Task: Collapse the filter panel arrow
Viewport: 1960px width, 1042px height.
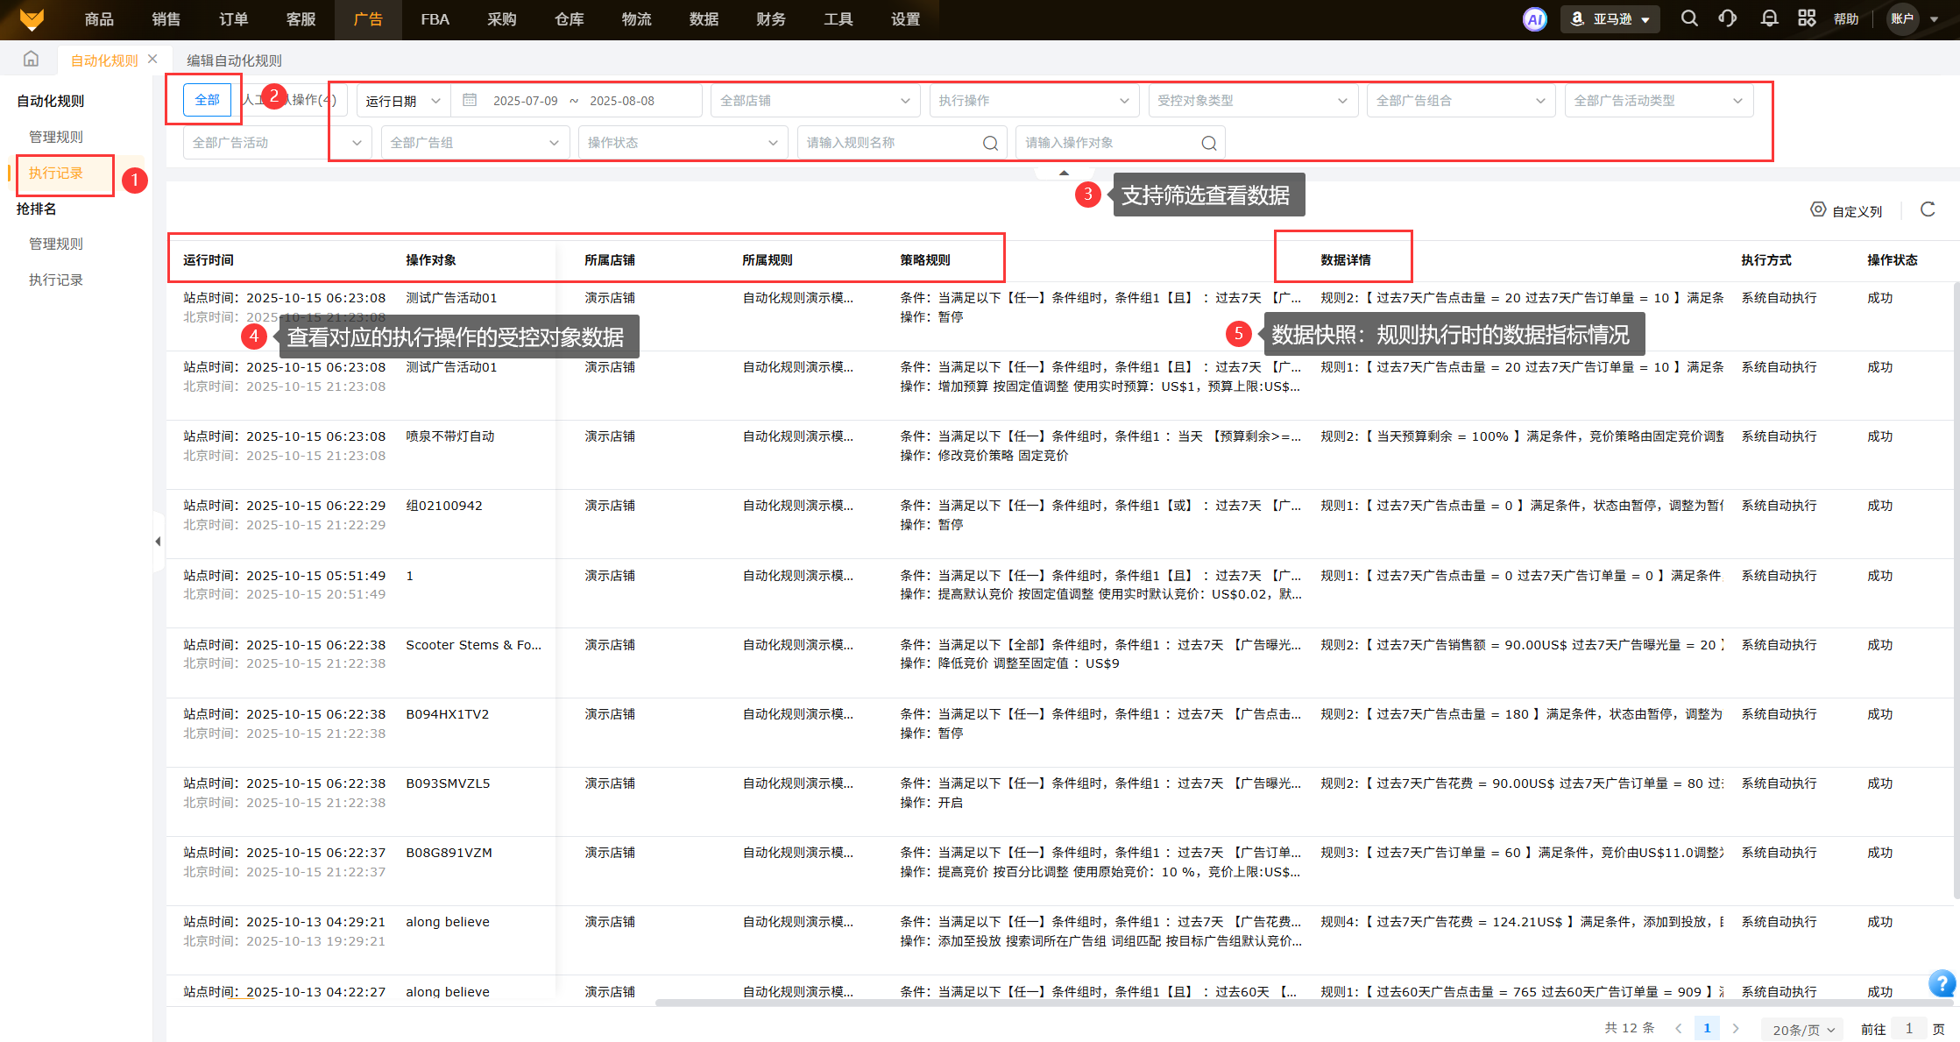Action: coord(1064,173)
